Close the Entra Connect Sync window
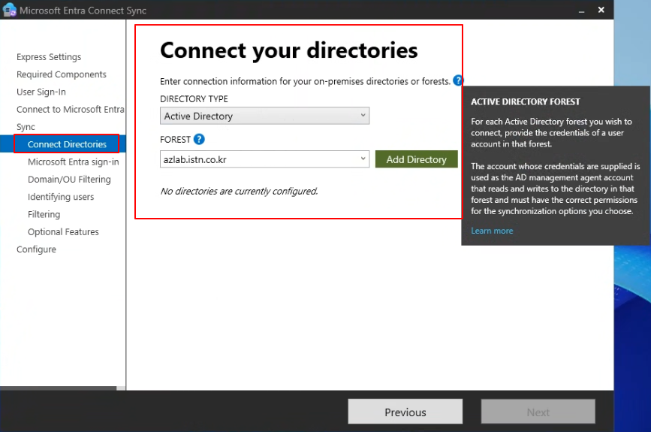Image resolution: width=651 pixels, height=432 pixels. (x=601, y=10)
